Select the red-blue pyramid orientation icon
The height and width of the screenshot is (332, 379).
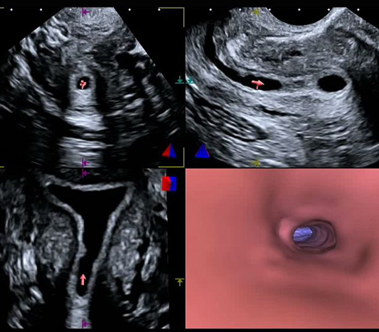169,151
